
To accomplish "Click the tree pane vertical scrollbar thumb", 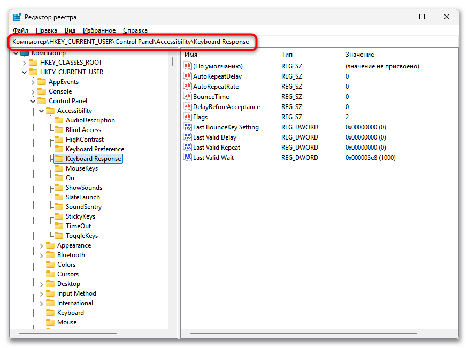I will click(x=173, y=61).
